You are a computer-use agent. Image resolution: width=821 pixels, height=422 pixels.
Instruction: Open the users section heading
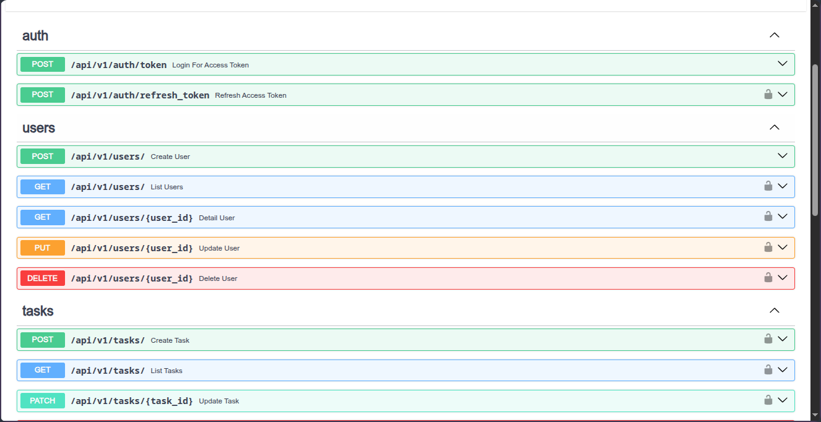point(38,128)
